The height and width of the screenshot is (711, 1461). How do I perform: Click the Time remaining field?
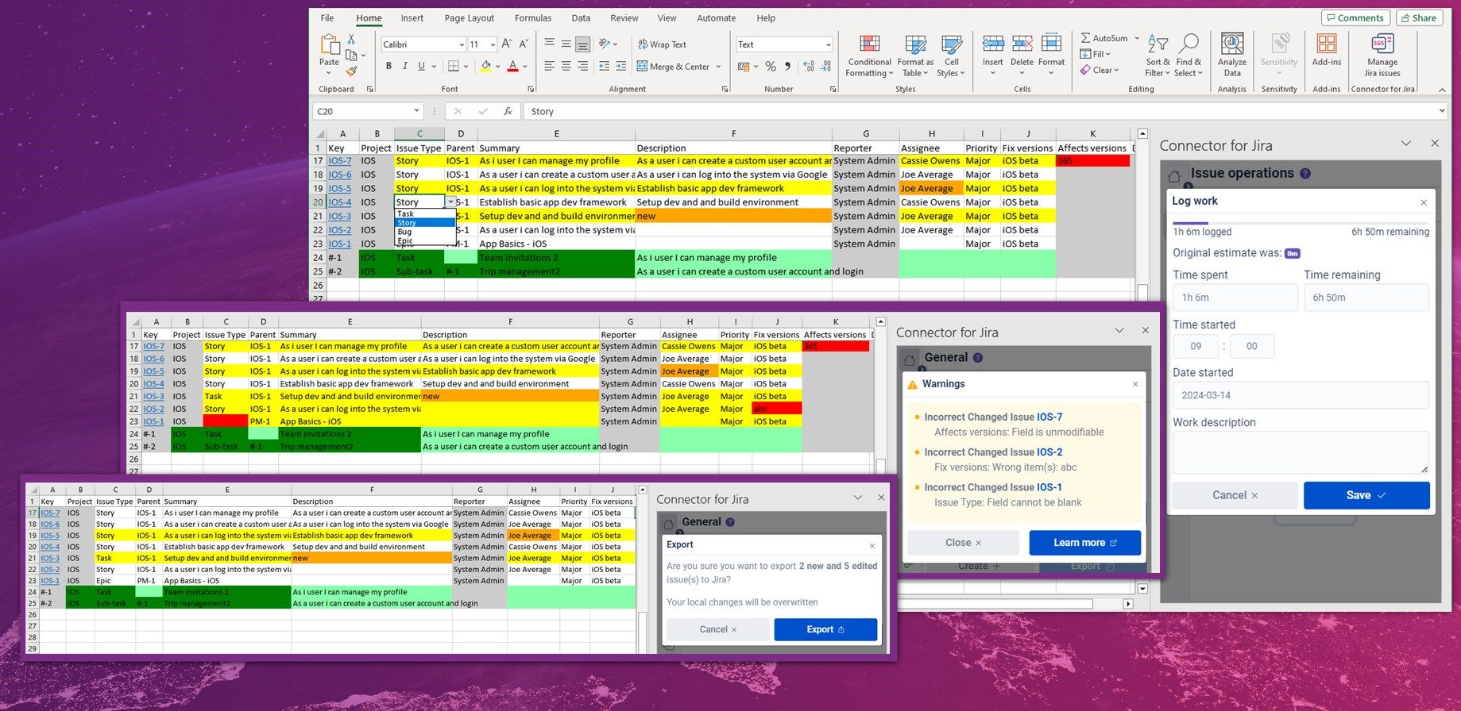pos(1366,298)
